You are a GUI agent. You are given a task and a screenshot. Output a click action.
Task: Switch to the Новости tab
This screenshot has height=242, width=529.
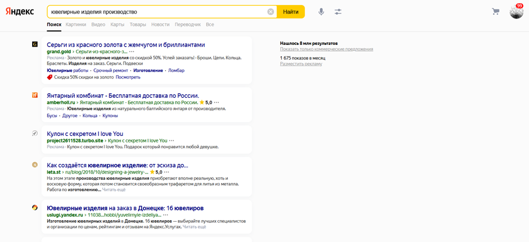pos(160,25)
